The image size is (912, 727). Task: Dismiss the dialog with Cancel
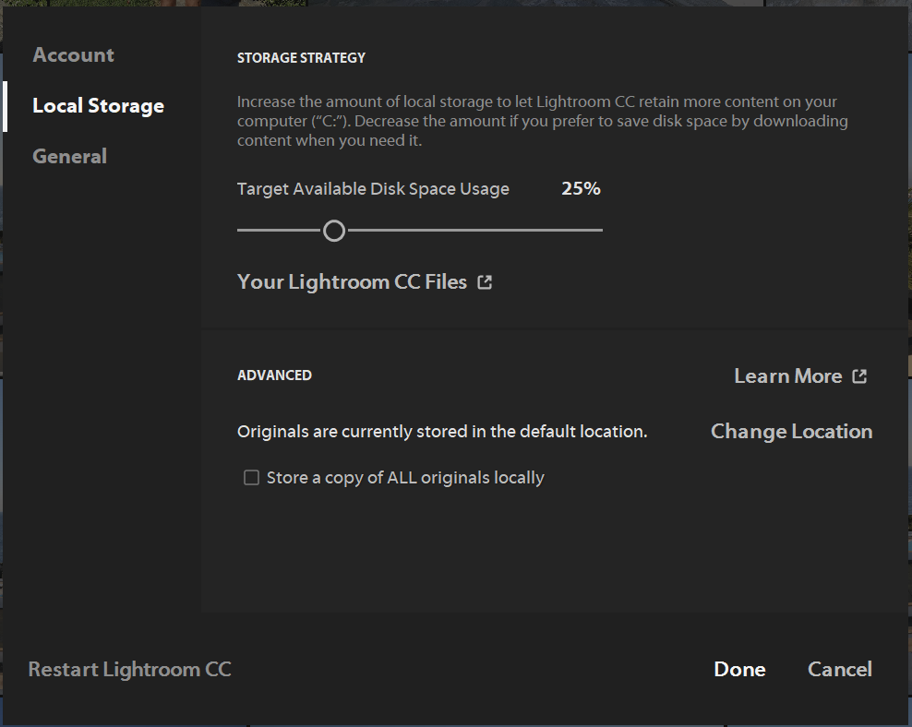839,670
